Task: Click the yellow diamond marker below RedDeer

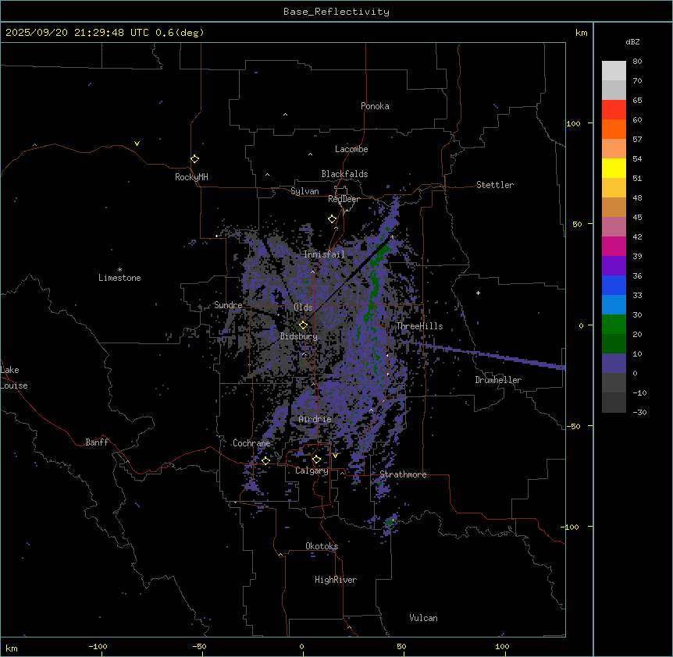Action: (x=332, y=218)
